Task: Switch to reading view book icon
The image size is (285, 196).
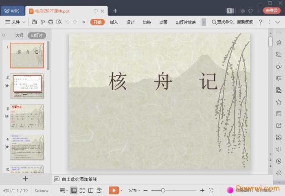Action: 91,190
